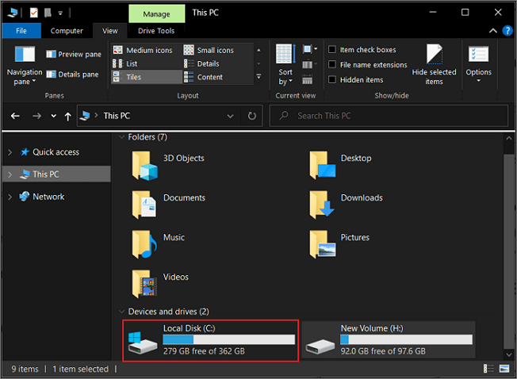Open Drive Tools tab
This screenshot has height=379, width=517.
tap(156, 31)
